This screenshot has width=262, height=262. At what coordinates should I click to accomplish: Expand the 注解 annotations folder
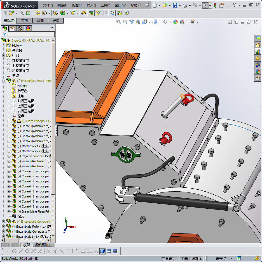[x=3, y=56]
